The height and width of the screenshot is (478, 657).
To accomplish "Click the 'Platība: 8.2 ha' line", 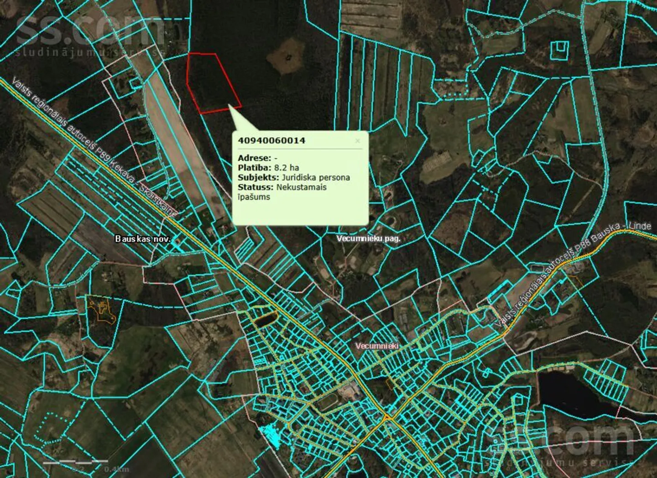I will point(268,168).
